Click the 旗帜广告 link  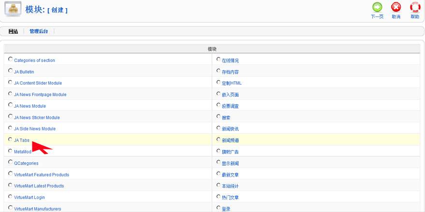[230, 152]
